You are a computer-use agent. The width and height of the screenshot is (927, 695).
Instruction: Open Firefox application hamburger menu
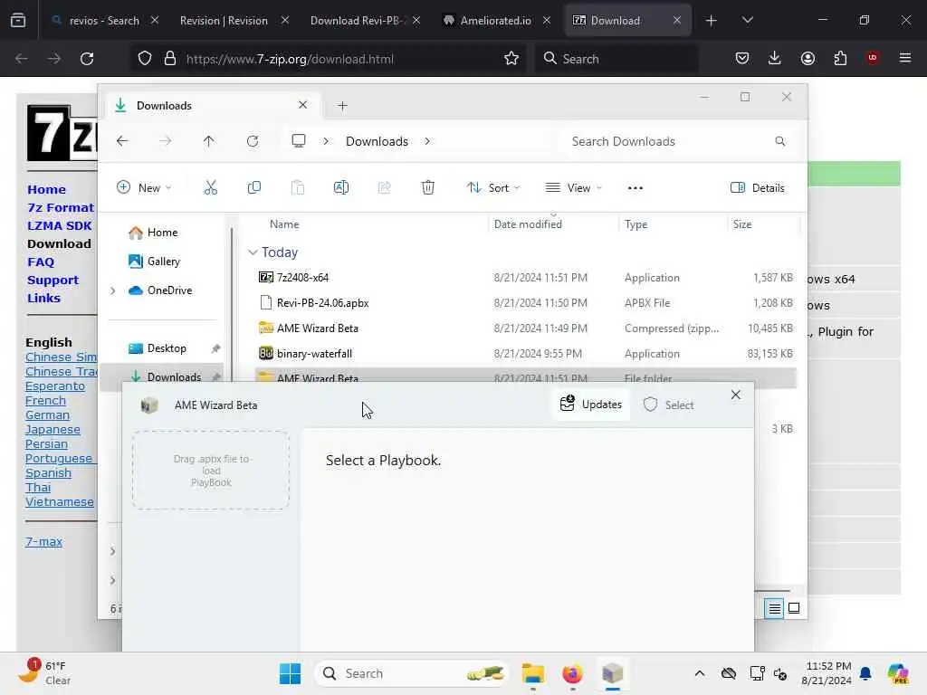point(904,58)
